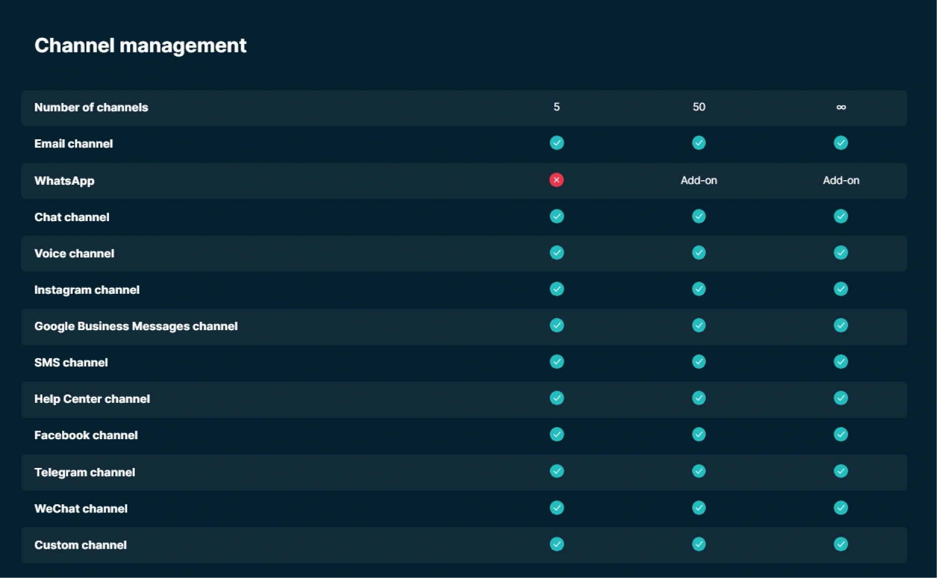Click the WhatsApp row label
937x578 pixels.
64,180
